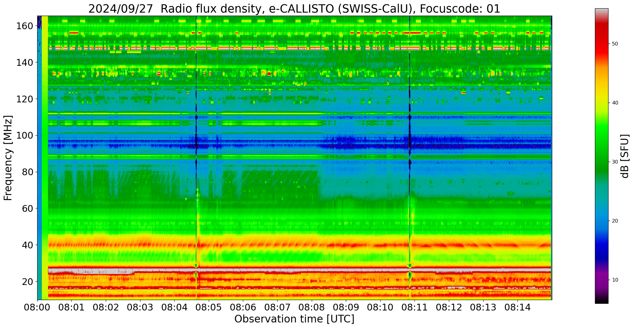
Task: Click the colorbar tick label 50
Action: point(615,44)
